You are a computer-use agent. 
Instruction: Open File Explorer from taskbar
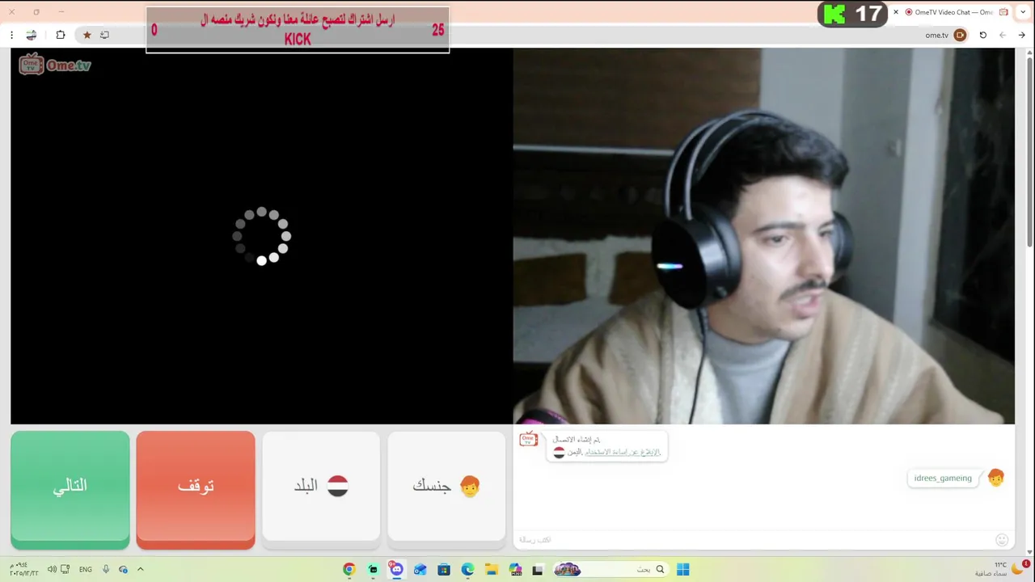click(491, 569)
